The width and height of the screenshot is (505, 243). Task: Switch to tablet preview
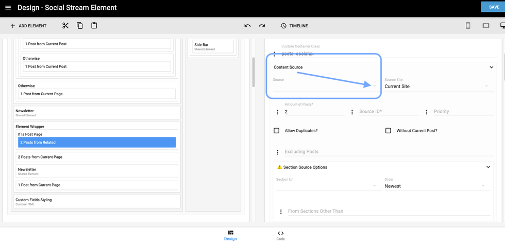(485, 26)
